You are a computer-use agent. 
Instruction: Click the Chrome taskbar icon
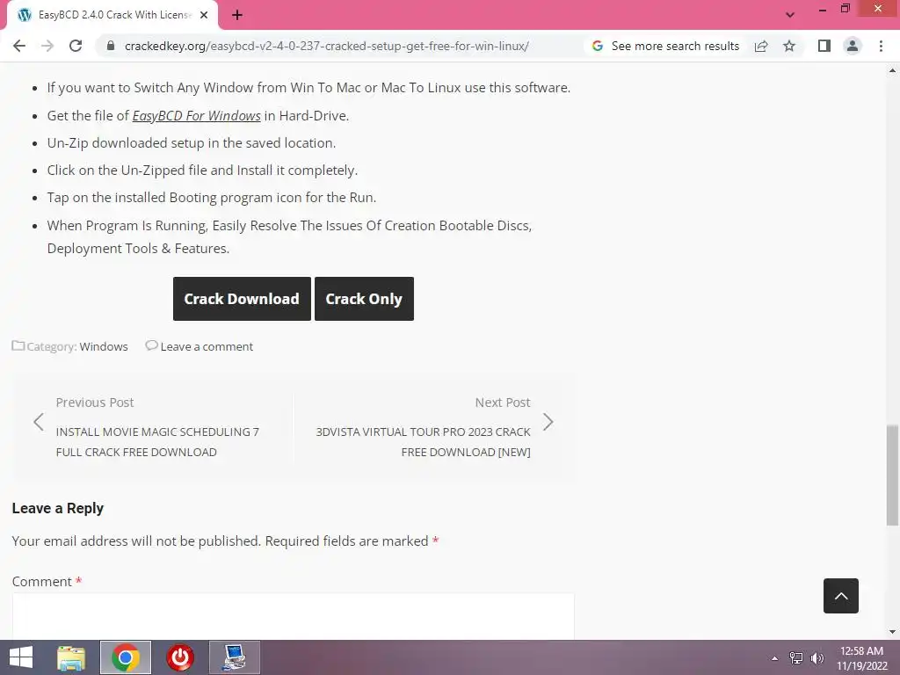126,657
